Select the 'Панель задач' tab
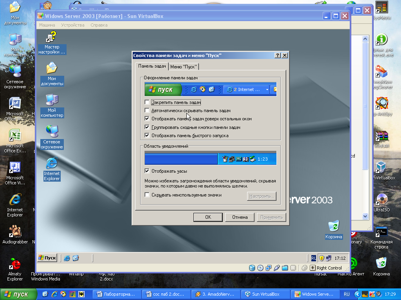401x300 pixels. click(152, 66)
